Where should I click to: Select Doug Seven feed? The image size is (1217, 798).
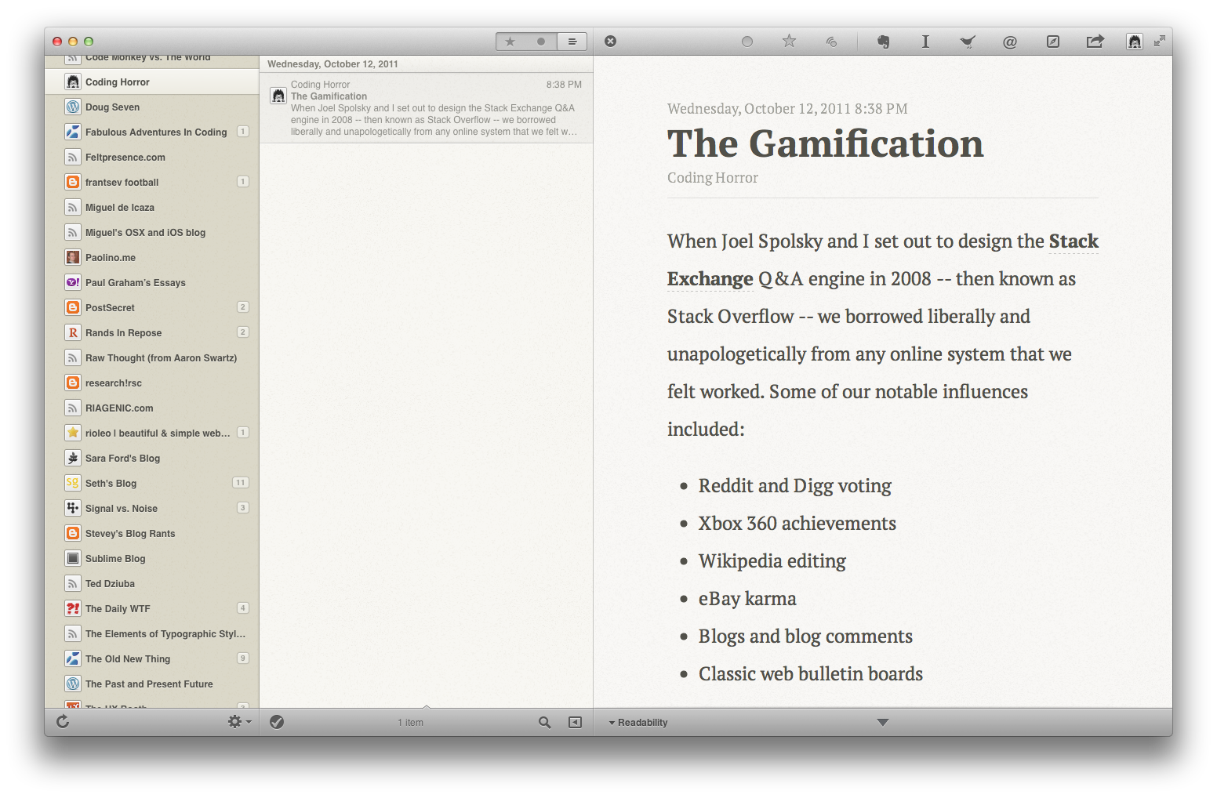click(152, 107)
